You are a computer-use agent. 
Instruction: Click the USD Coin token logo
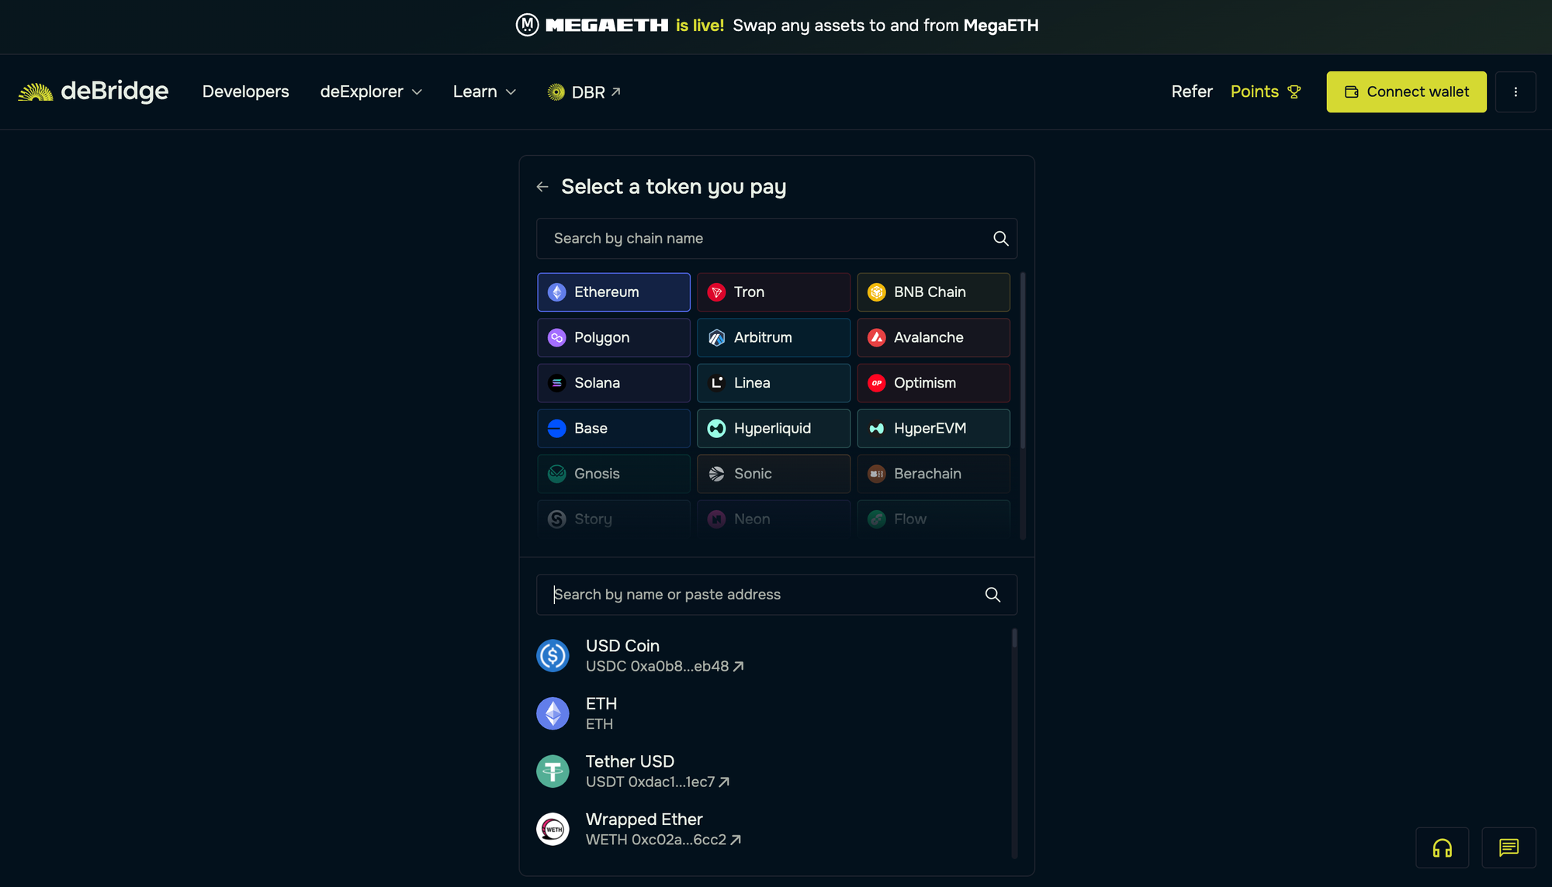(x=553, y=655)
